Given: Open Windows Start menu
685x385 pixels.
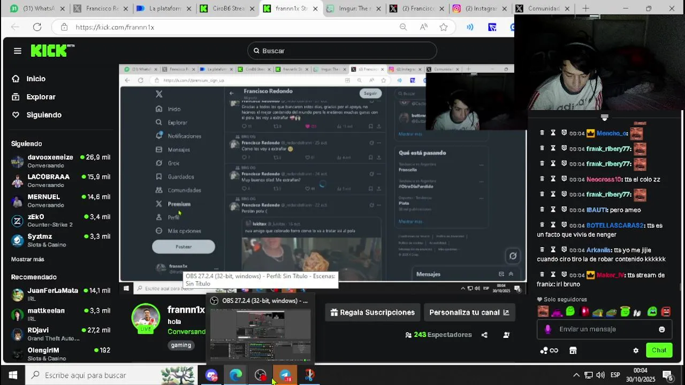Looking at the screenshot, I should click(13, 375).
